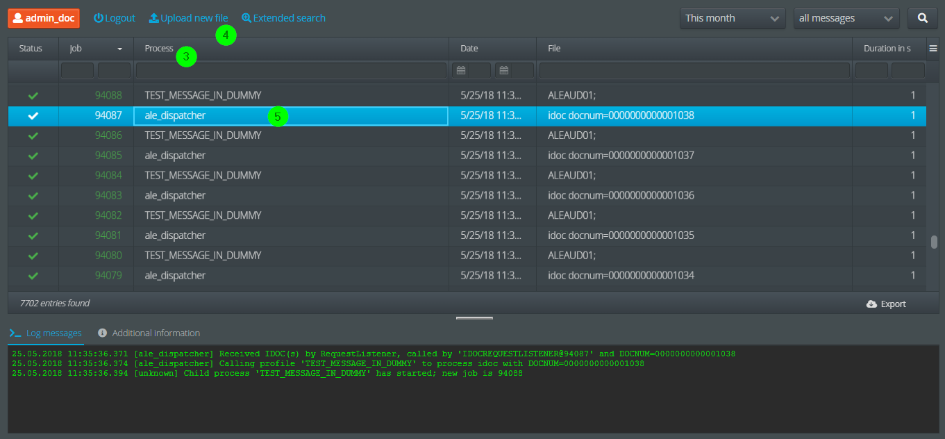945x439 pixels.
Task: Toggle the Job column sort arrow
Action: click(120, 49)
